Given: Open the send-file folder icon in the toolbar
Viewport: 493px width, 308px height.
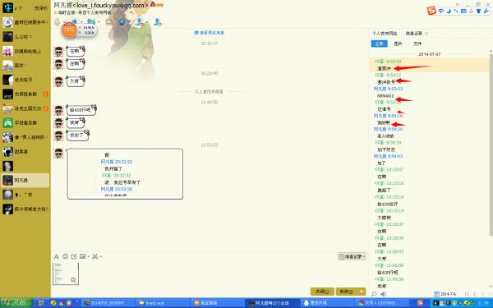Looking at the screenshot, I should point(91,21).
